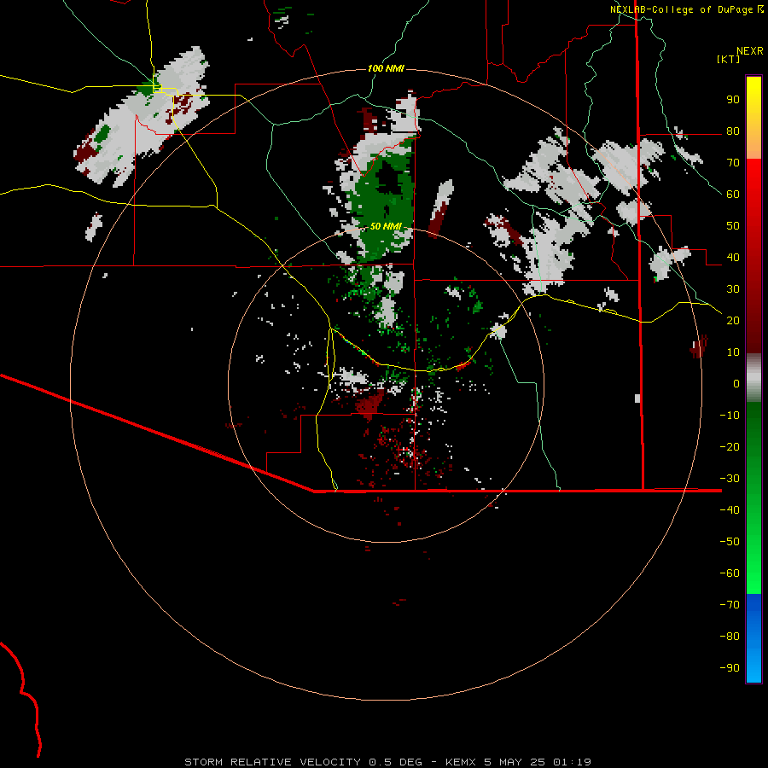The height and width of the screenshot is (768, 768).
Task: Click the 60 value on the velocity scale
Action: click(733, 195)
